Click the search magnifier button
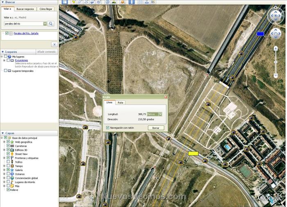This screenshot has width=287, height=207. [x=51, y=24]
